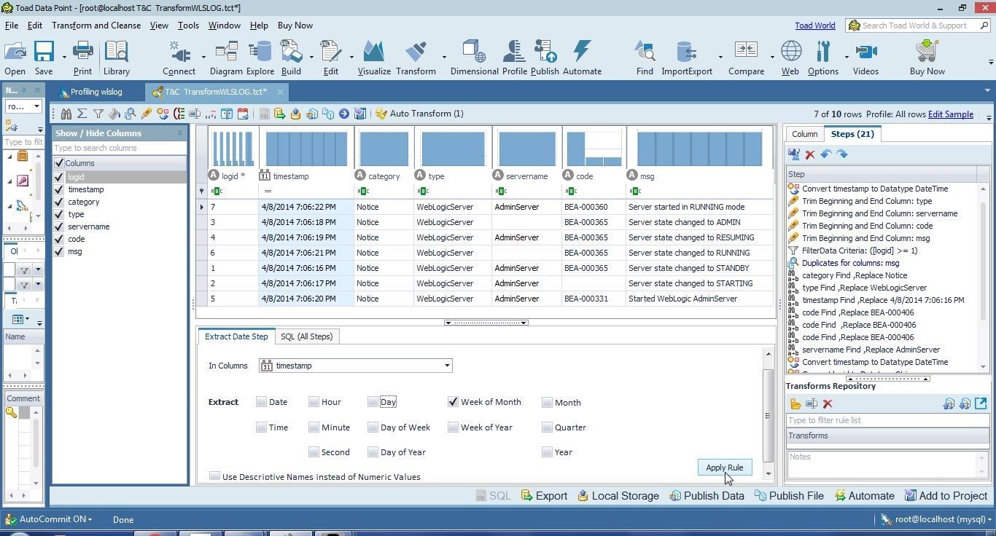This screenshot has width=996, height=536.
Task: Check the Day extract checkbox
Action: click(373, 402)
